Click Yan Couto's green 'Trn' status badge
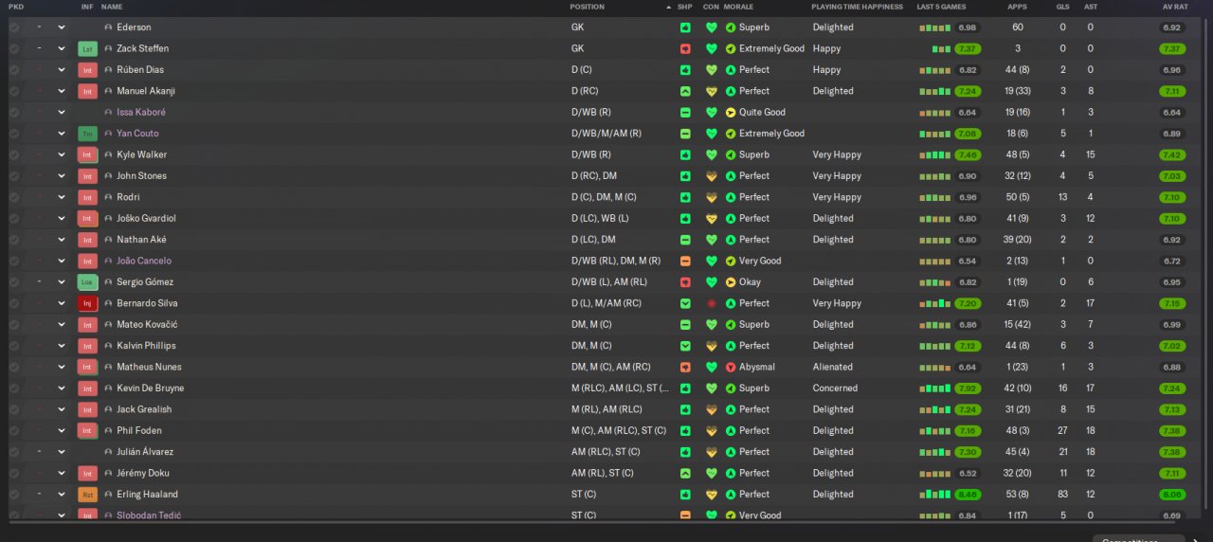Viewport: 1213px width, 542px height. click(88, 134)
